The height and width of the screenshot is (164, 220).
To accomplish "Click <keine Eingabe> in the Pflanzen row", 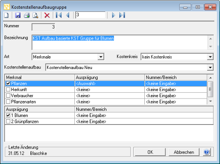I will (176, 84).
